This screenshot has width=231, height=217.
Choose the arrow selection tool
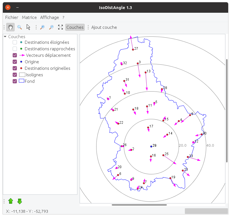(x=28, y=27)
